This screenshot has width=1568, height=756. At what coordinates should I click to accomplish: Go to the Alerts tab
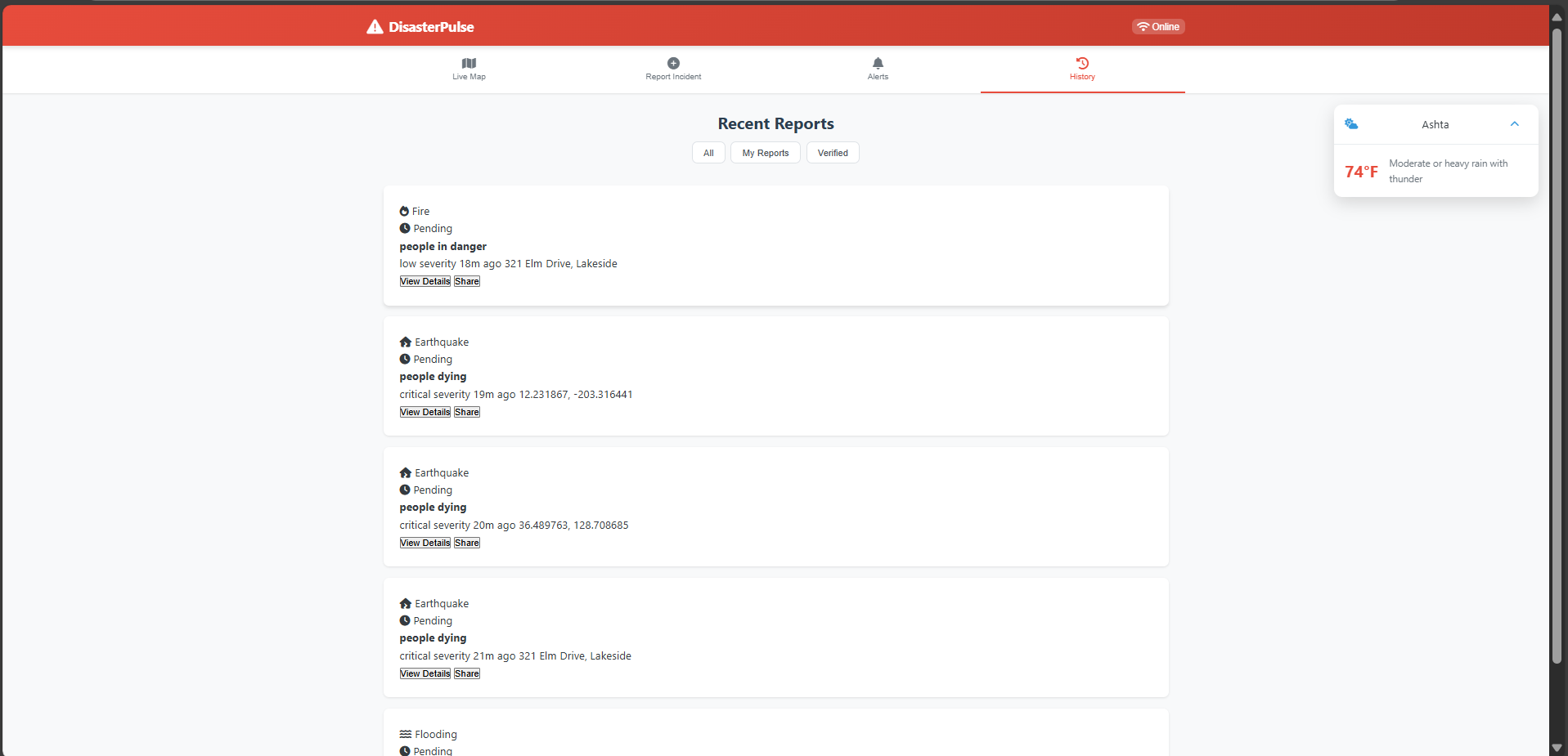coord(878,69)
